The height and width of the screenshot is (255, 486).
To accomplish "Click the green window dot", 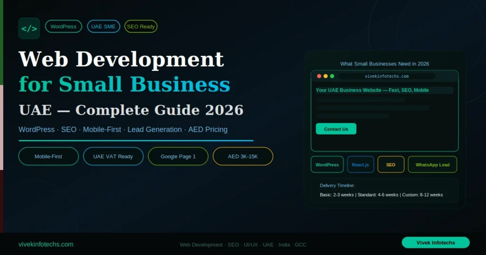I will coord(332,76).
